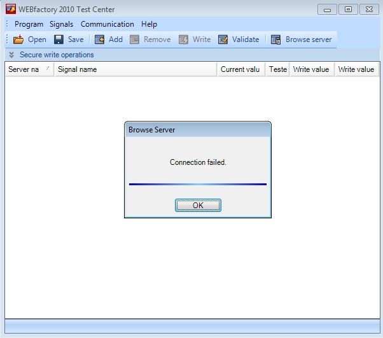
Task: Click the Browse server toolbar label
Action: click(309, 39)
